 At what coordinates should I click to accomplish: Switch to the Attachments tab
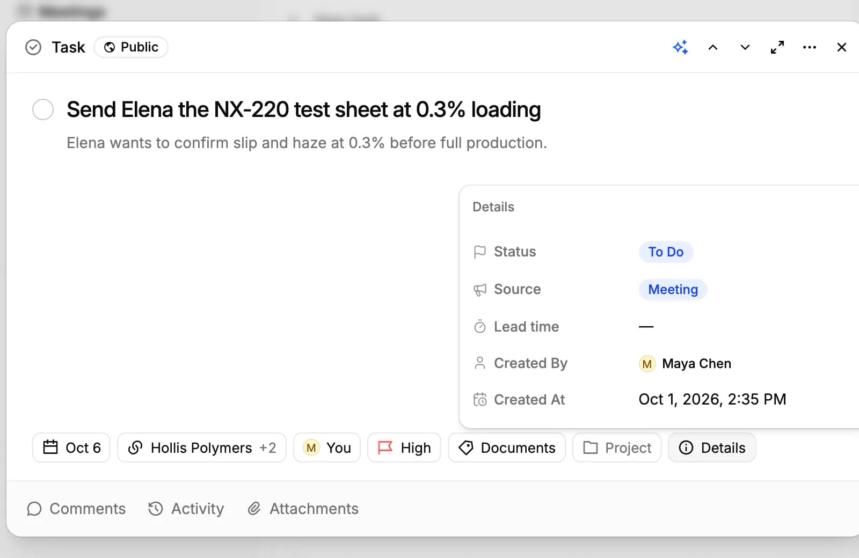point(303,509)
